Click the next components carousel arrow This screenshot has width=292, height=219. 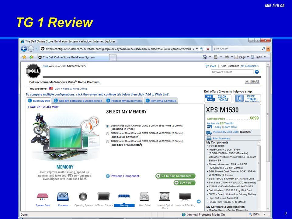click(199, 201)
